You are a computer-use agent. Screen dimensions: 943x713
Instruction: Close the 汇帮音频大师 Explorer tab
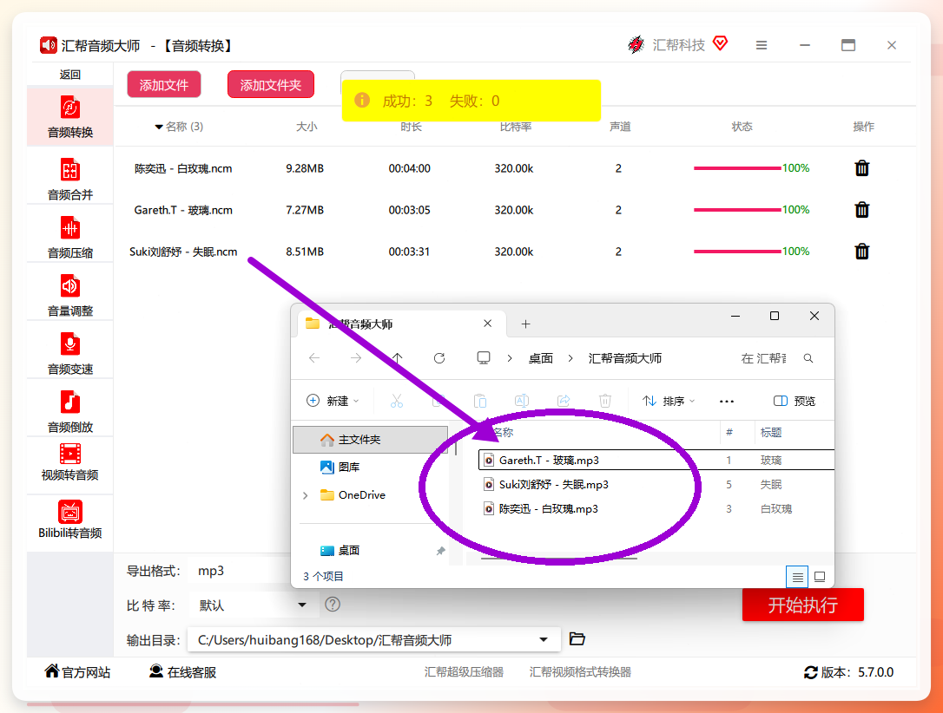488,324
